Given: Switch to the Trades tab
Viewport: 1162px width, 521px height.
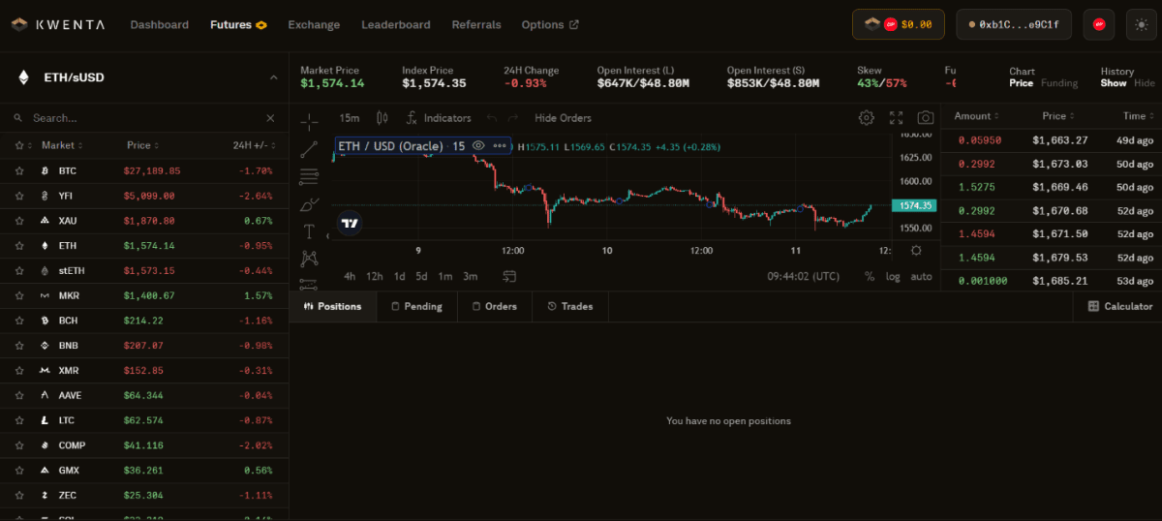Looking at the screenshot, I should click(x=569, y=306).
